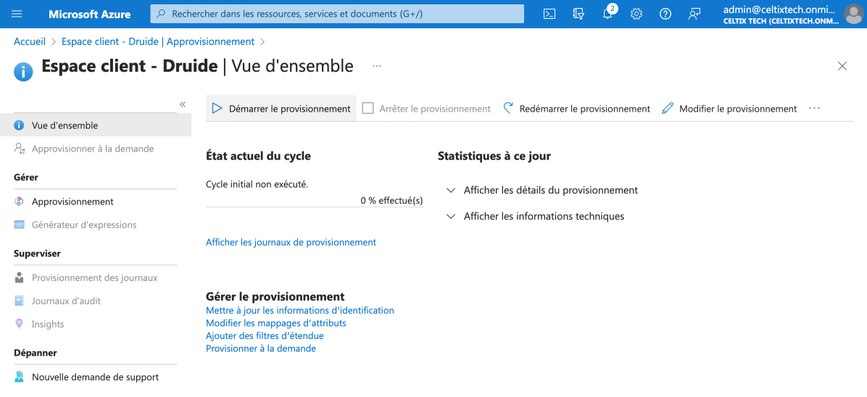Toggle the Arrêter le provisionnement checkbox
This screenshot has width=867, height=397.
coord(368,109)
